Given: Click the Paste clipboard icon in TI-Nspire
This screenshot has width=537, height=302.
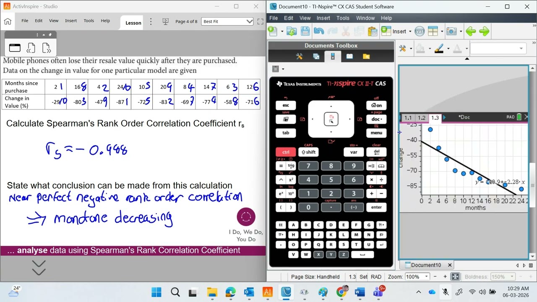Looking at the screenshot, I should (372, 31).
